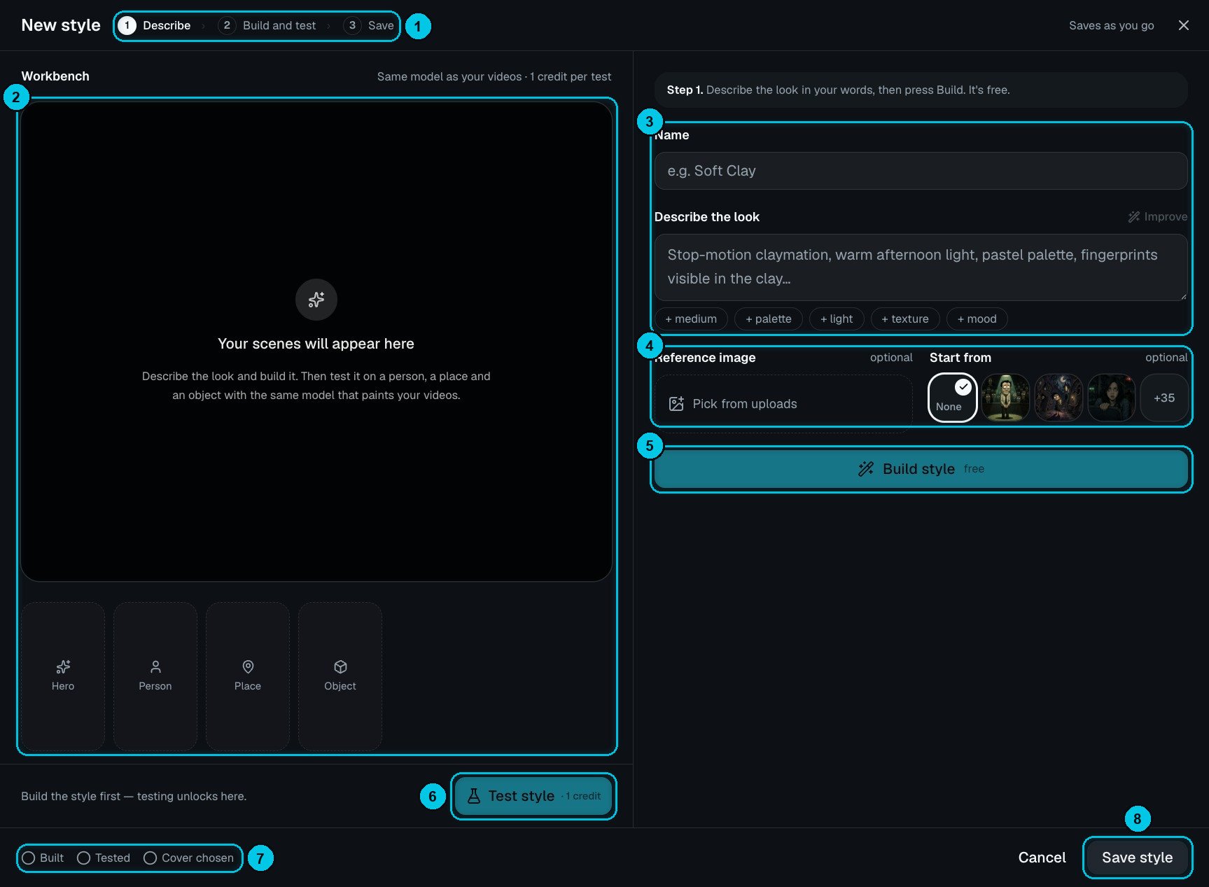Screen dimensions: 1209x887
Task: Select the Object scene slot
Action: (340, 676)
